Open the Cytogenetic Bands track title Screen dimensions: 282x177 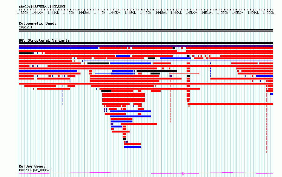coord(38,23)
